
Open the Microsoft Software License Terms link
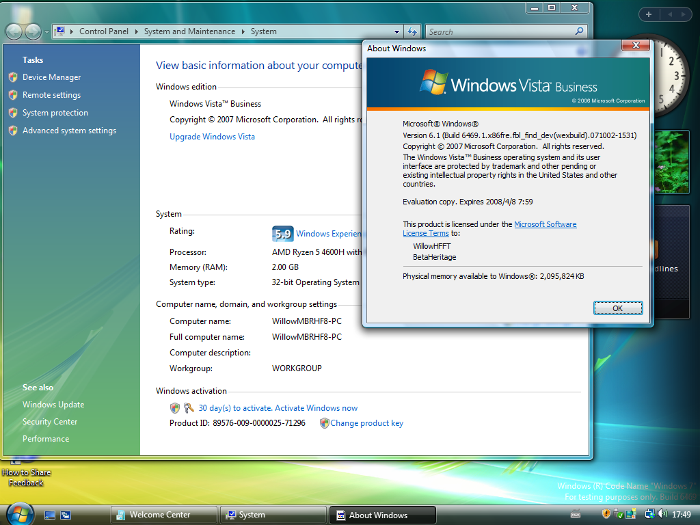(545, 224)
